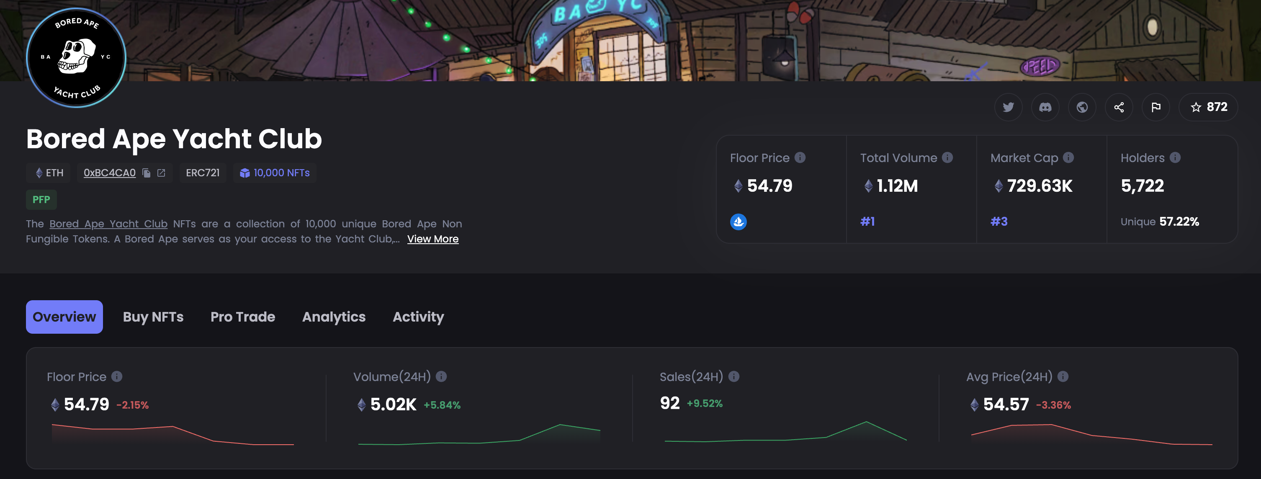Screen dimensions: 1261x479
Task: Show info tooltip next to Market Cap
Action: pos(1068,158)
